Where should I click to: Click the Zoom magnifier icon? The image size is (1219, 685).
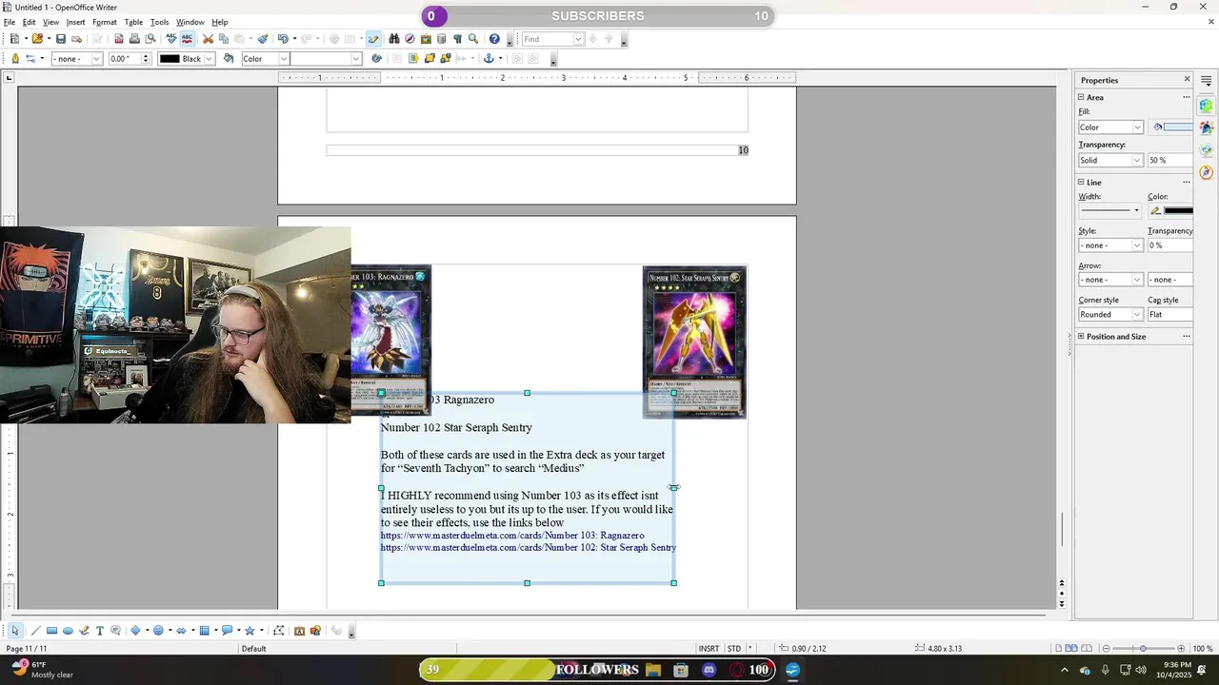click(473, 39)
